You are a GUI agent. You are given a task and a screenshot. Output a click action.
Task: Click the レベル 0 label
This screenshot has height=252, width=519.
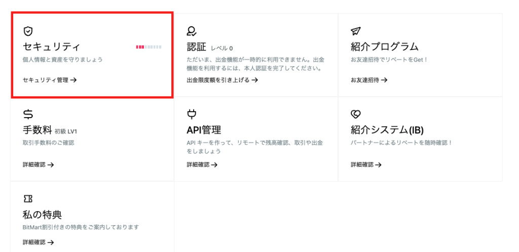coord(222,48)
